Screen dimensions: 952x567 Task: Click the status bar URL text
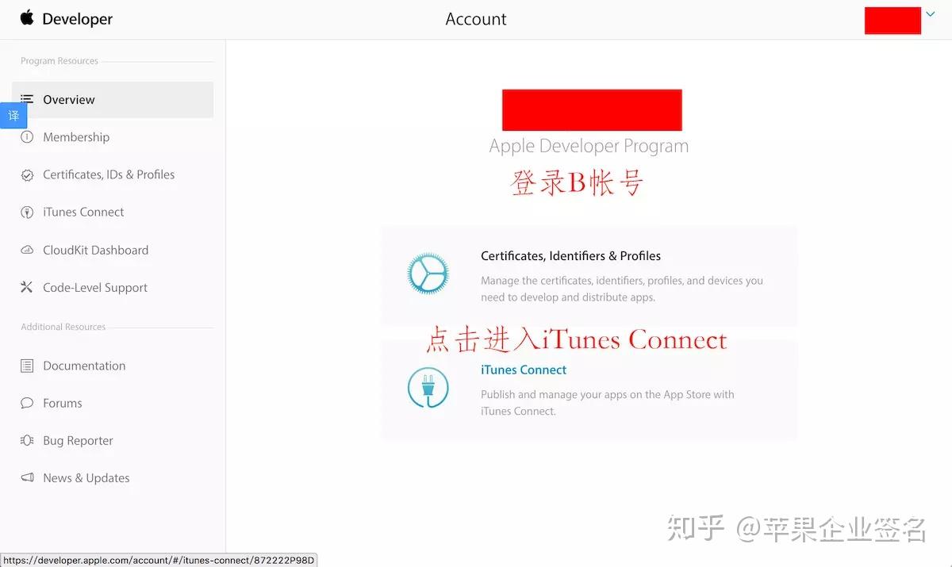coord(159,560)
